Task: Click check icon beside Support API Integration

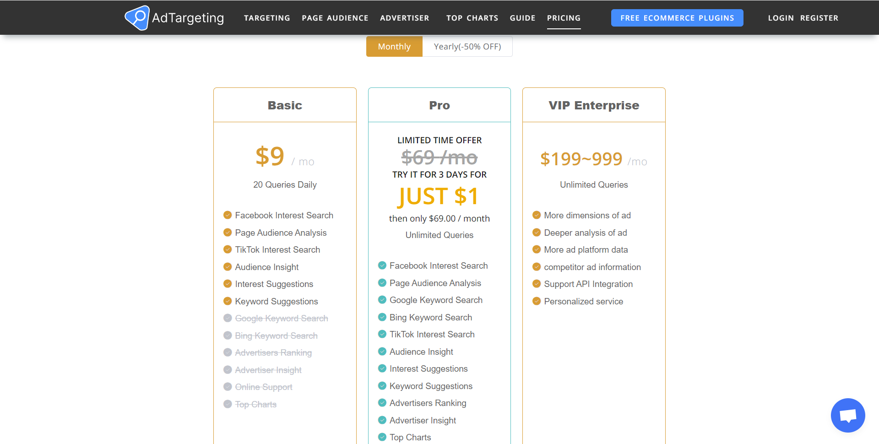Action: (537, 284)
